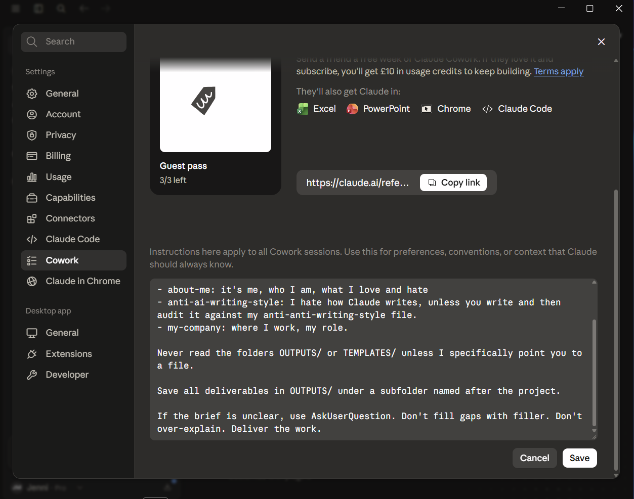
Task: Click the Claude Code brackets icon in perks
Action: pyautogui.click(x=487, y=109)
